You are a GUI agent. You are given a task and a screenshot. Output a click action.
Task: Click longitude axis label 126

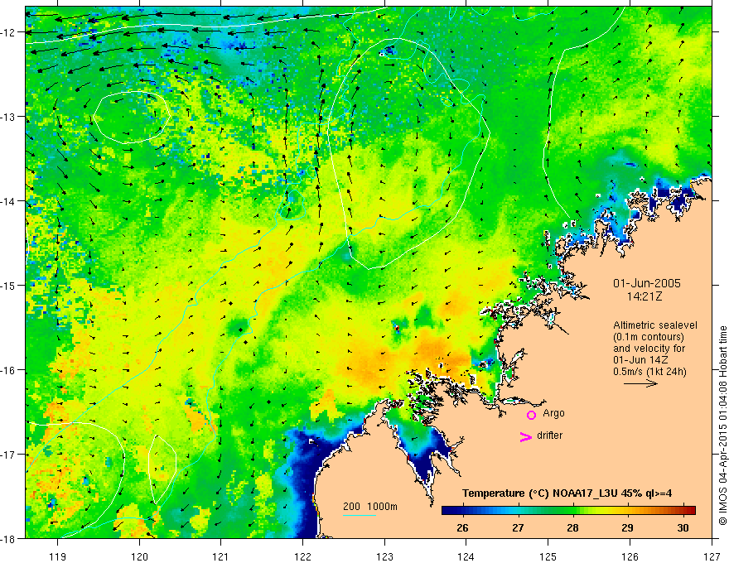pyautogui.click(x=630, y=556)
